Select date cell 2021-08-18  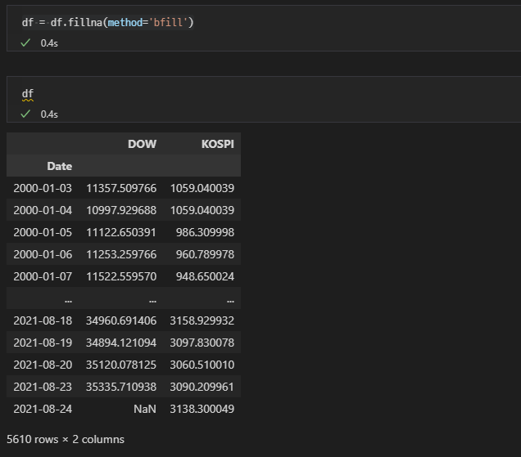tap(43, 320)
